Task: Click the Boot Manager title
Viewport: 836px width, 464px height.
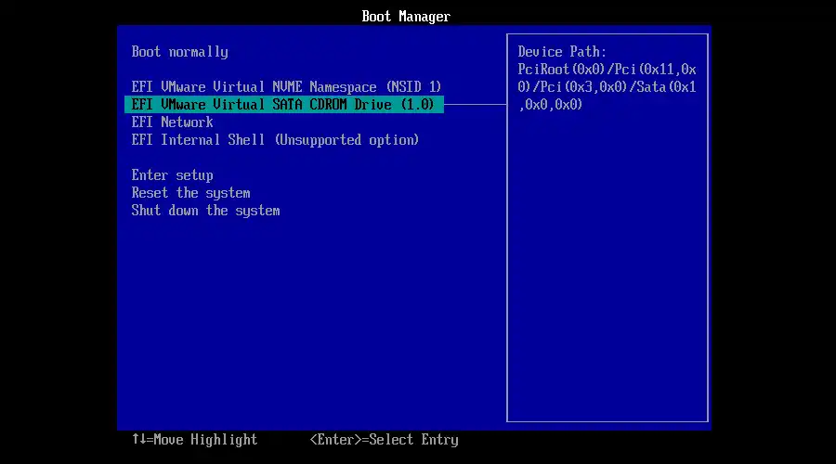Action: (x=406, y=17)
